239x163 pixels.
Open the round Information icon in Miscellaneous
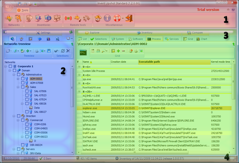click(x=107, y=18)
